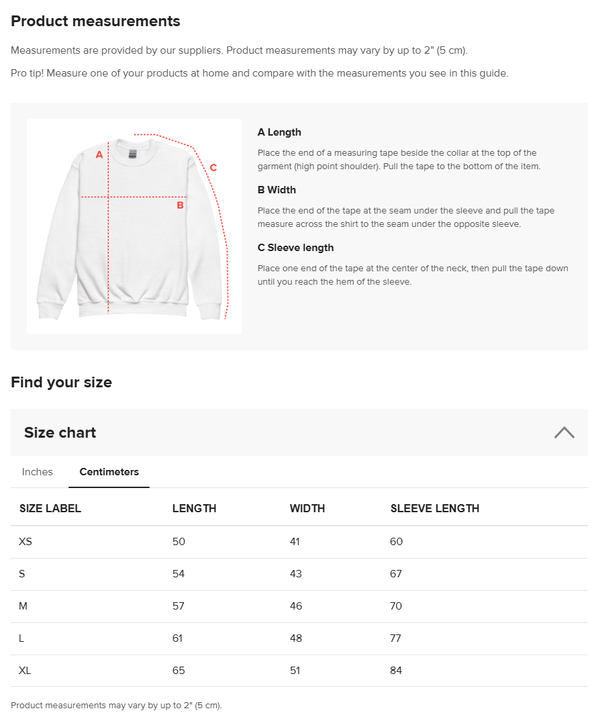This screenshot has width=598, height=721.
Task: Click the red A length marker
Action: [99, 154]
